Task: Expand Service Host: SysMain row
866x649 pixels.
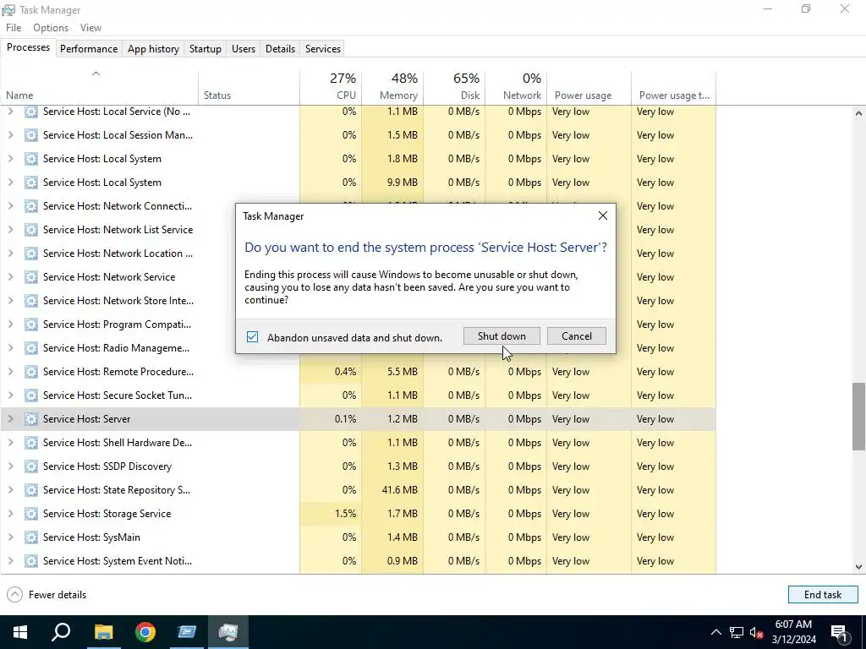Action: tap(10, 537)
